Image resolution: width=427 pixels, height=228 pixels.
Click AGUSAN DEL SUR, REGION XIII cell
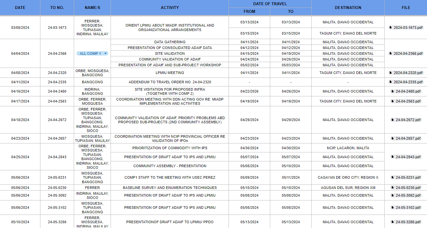point(348,188)
